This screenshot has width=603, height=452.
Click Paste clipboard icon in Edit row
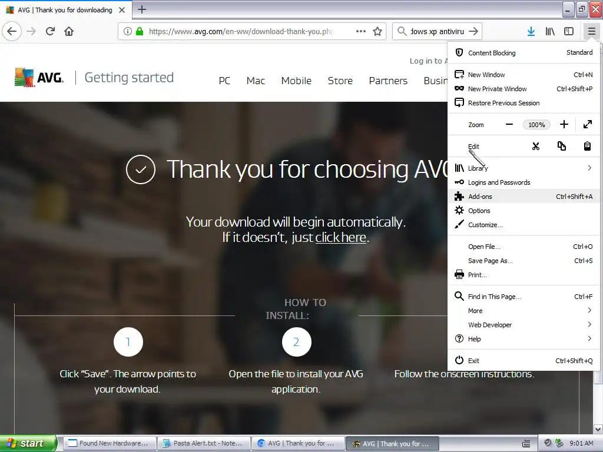587,146
